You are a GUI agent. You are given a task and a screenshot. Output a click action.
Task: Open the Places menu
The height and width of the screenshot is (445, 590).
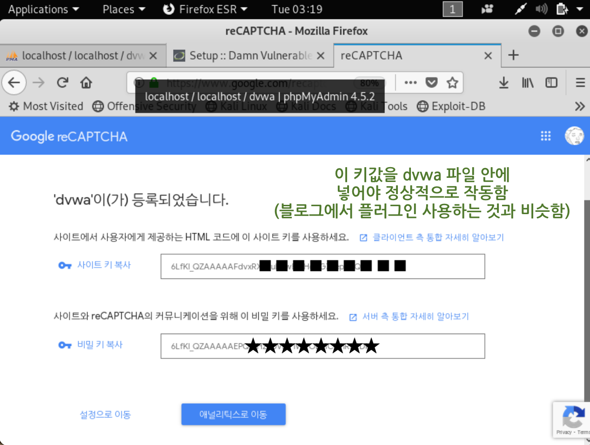pos(124,9)
